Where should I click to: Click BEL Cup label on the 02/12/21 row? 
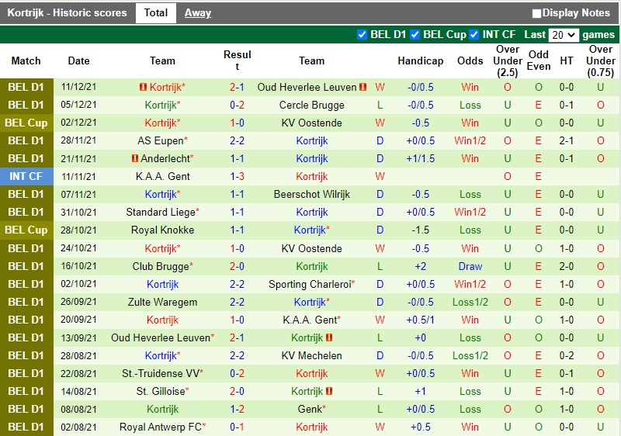(26, 123)
